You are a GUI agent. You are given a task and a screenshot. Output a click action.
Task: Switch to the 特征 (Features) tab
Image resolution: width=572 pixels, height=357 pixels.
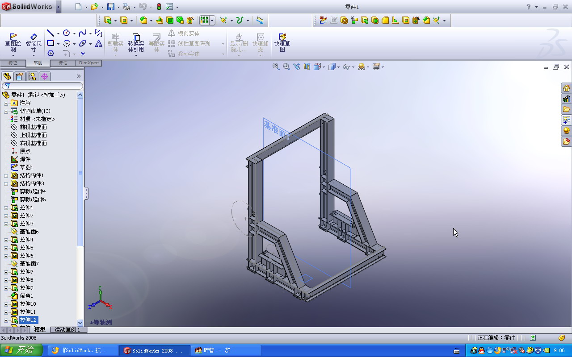click(13, 63)
